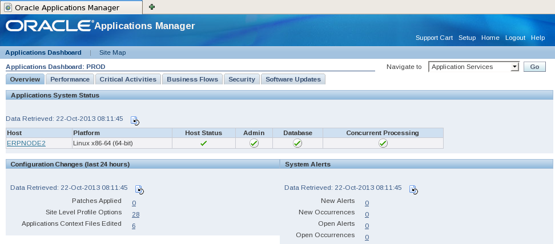Open a new browser tab with plus icon

click(x=152, y=7)
